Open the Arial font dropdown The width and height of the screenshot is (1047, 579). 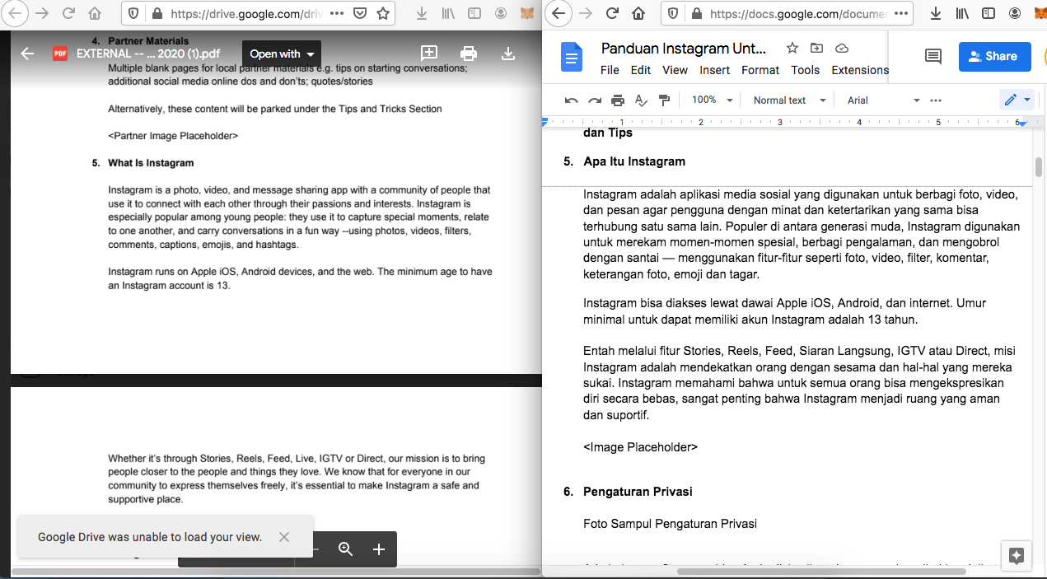pyautogui.click(x=883, y=100)
